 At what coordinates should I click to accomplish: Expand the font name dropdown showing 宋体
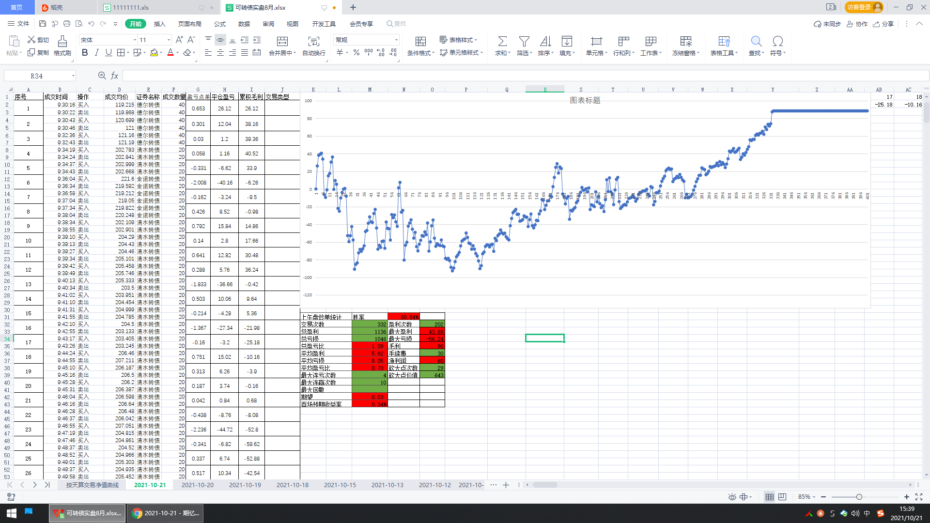pos(135,40)
